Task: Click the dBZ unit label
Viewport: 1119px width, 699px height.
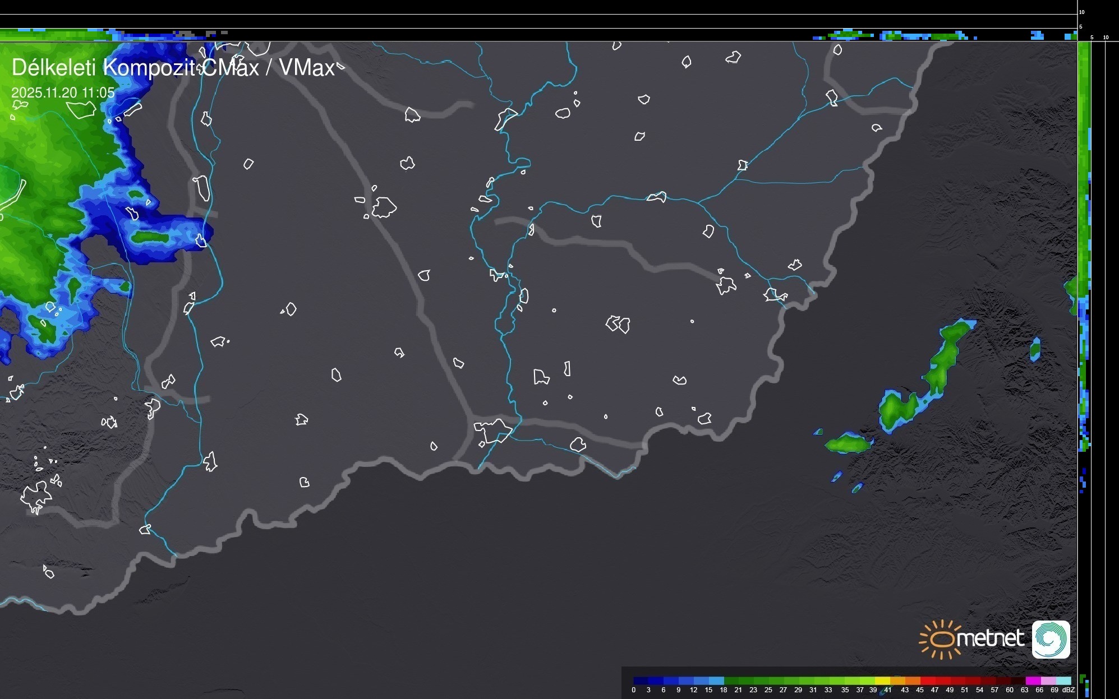Action: point(1068,690)
